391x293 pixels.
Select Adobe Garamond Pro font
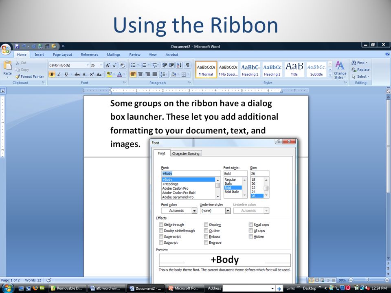[x=178, y=197]
